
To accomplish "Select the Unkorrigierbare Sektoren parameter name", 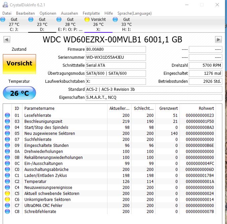I will (x=47, y=200).
